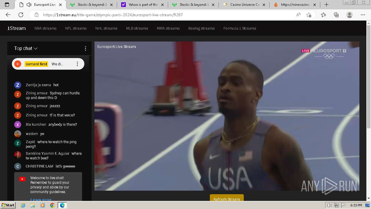Close the Eurosport Live tab
Image resolution: width=371 pixels, height=209 pixels.
click(60, 5)
